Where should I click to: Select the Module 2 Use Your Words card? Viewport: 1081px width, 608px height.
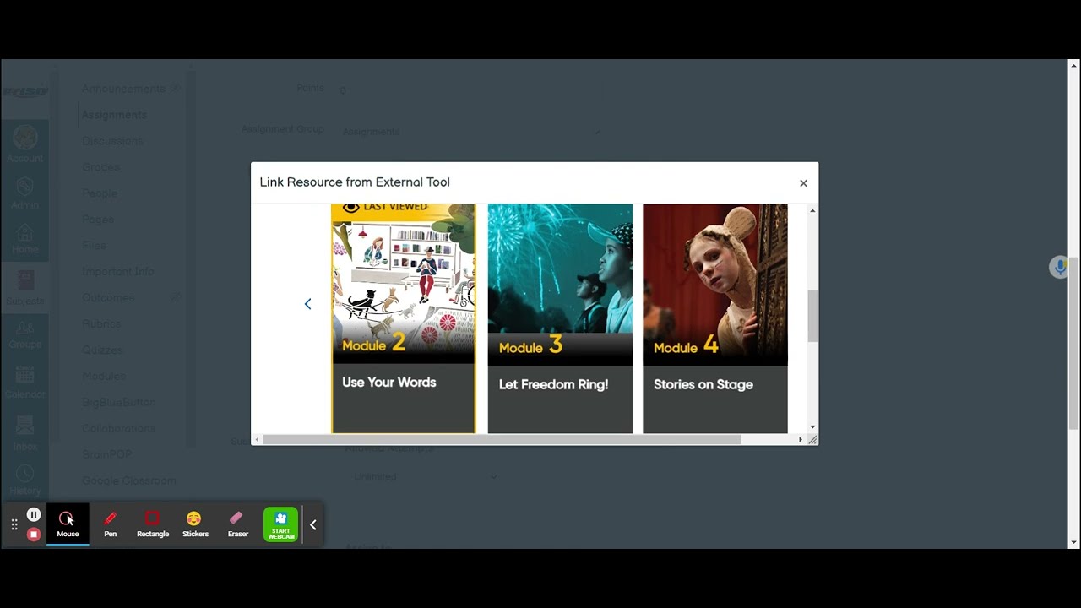pyautogui.click(x=403, y=318)
